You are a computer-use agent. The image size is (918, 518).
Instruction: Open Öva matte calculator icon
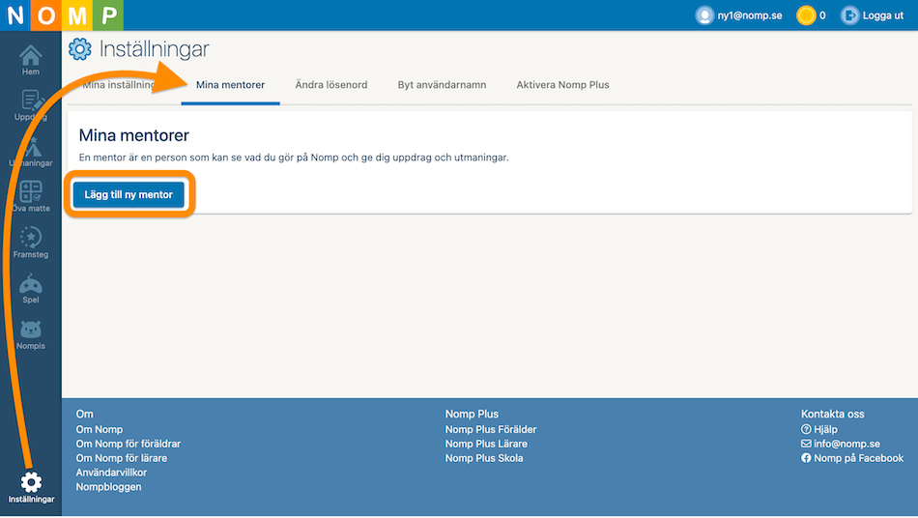coord(31,191)
